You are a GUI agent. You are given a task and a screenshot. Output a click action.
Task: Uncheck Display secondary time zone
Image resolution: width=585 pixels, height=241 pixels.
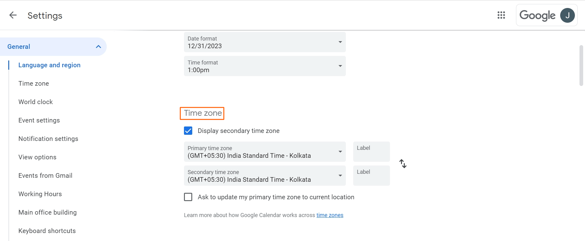(x=188, y=131)
